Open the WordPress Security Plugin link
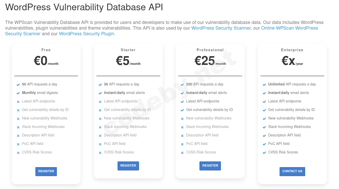 tap(87, 34)
